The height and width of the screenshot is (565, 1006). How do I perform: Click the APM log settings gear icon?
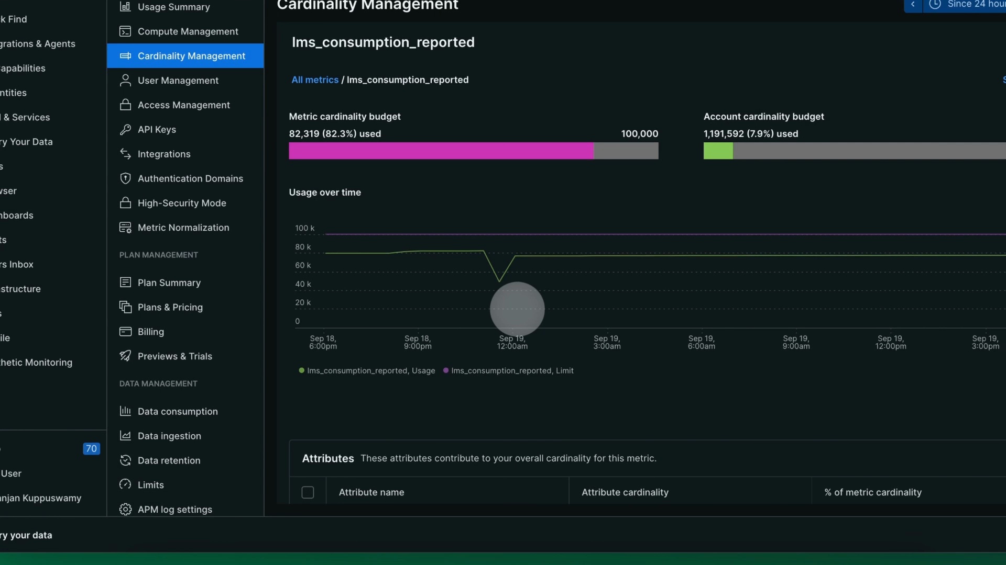(125, 510)
